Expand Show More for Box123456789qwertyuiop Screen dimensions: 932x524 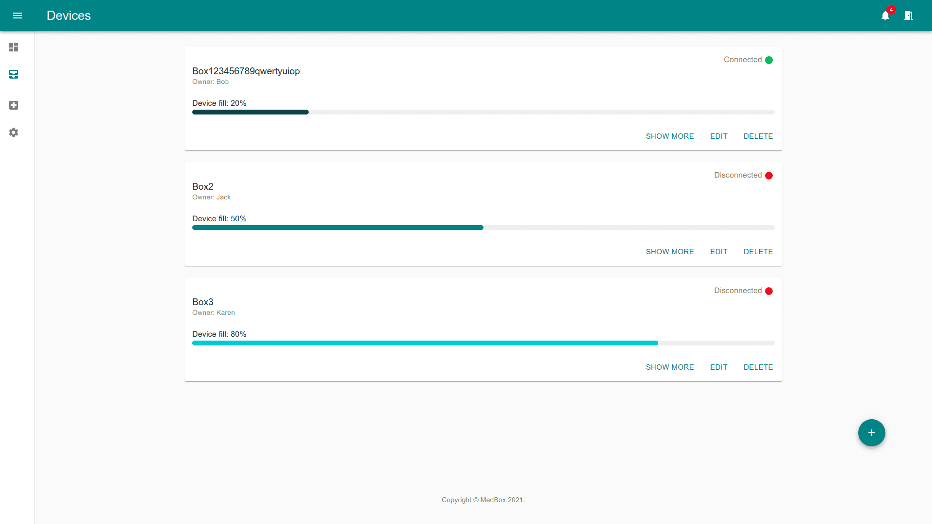(669, 136)
